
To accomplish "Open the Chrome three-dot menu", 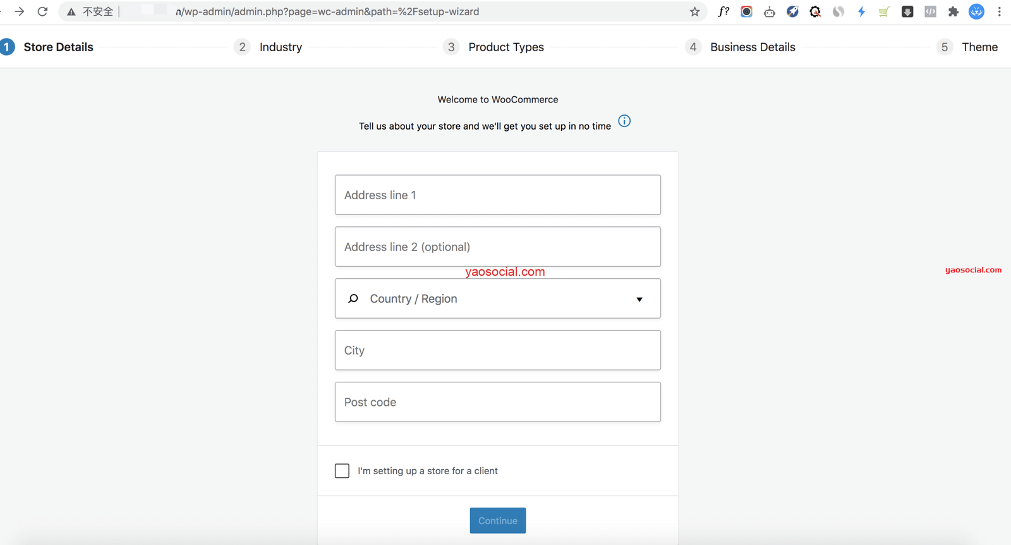I will point(999,11).
